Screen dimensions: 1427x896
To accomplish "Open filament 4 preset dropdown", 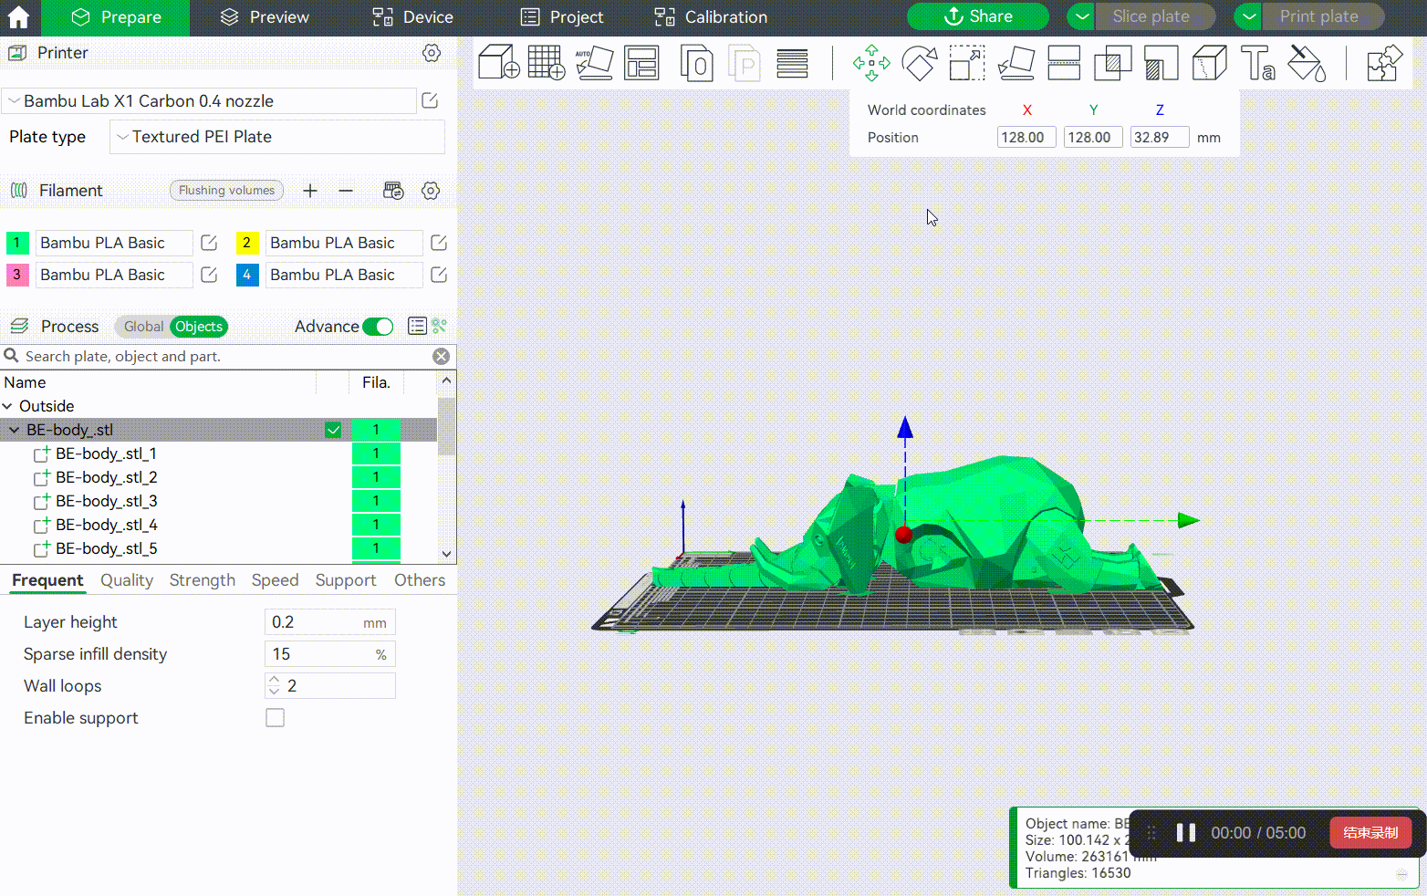I will pos(344,275).
